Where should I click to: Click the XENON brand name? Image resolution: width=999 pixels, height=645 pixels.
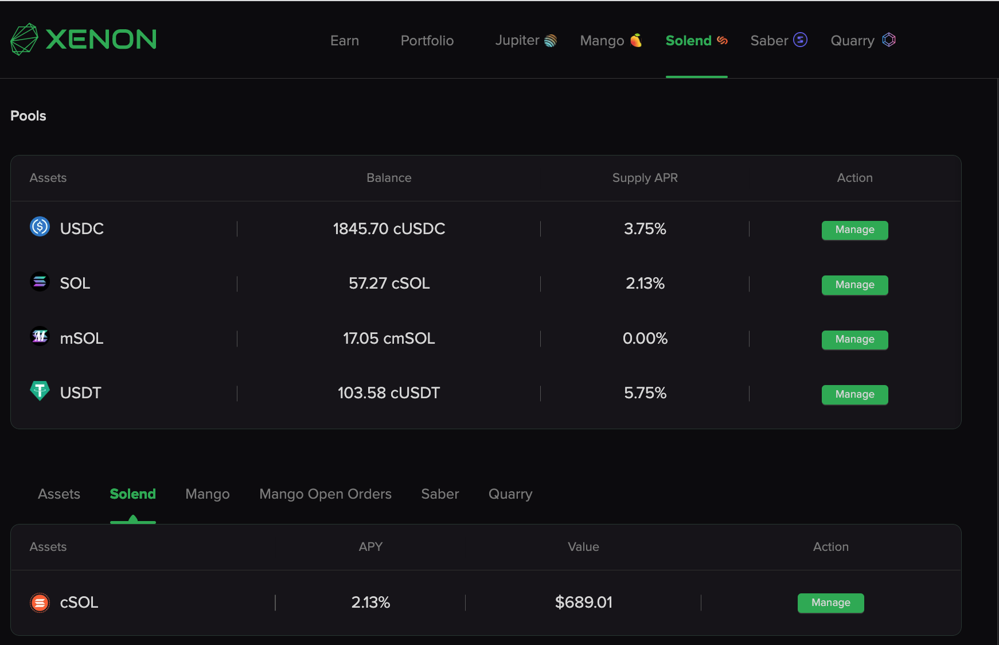[101, 40]
